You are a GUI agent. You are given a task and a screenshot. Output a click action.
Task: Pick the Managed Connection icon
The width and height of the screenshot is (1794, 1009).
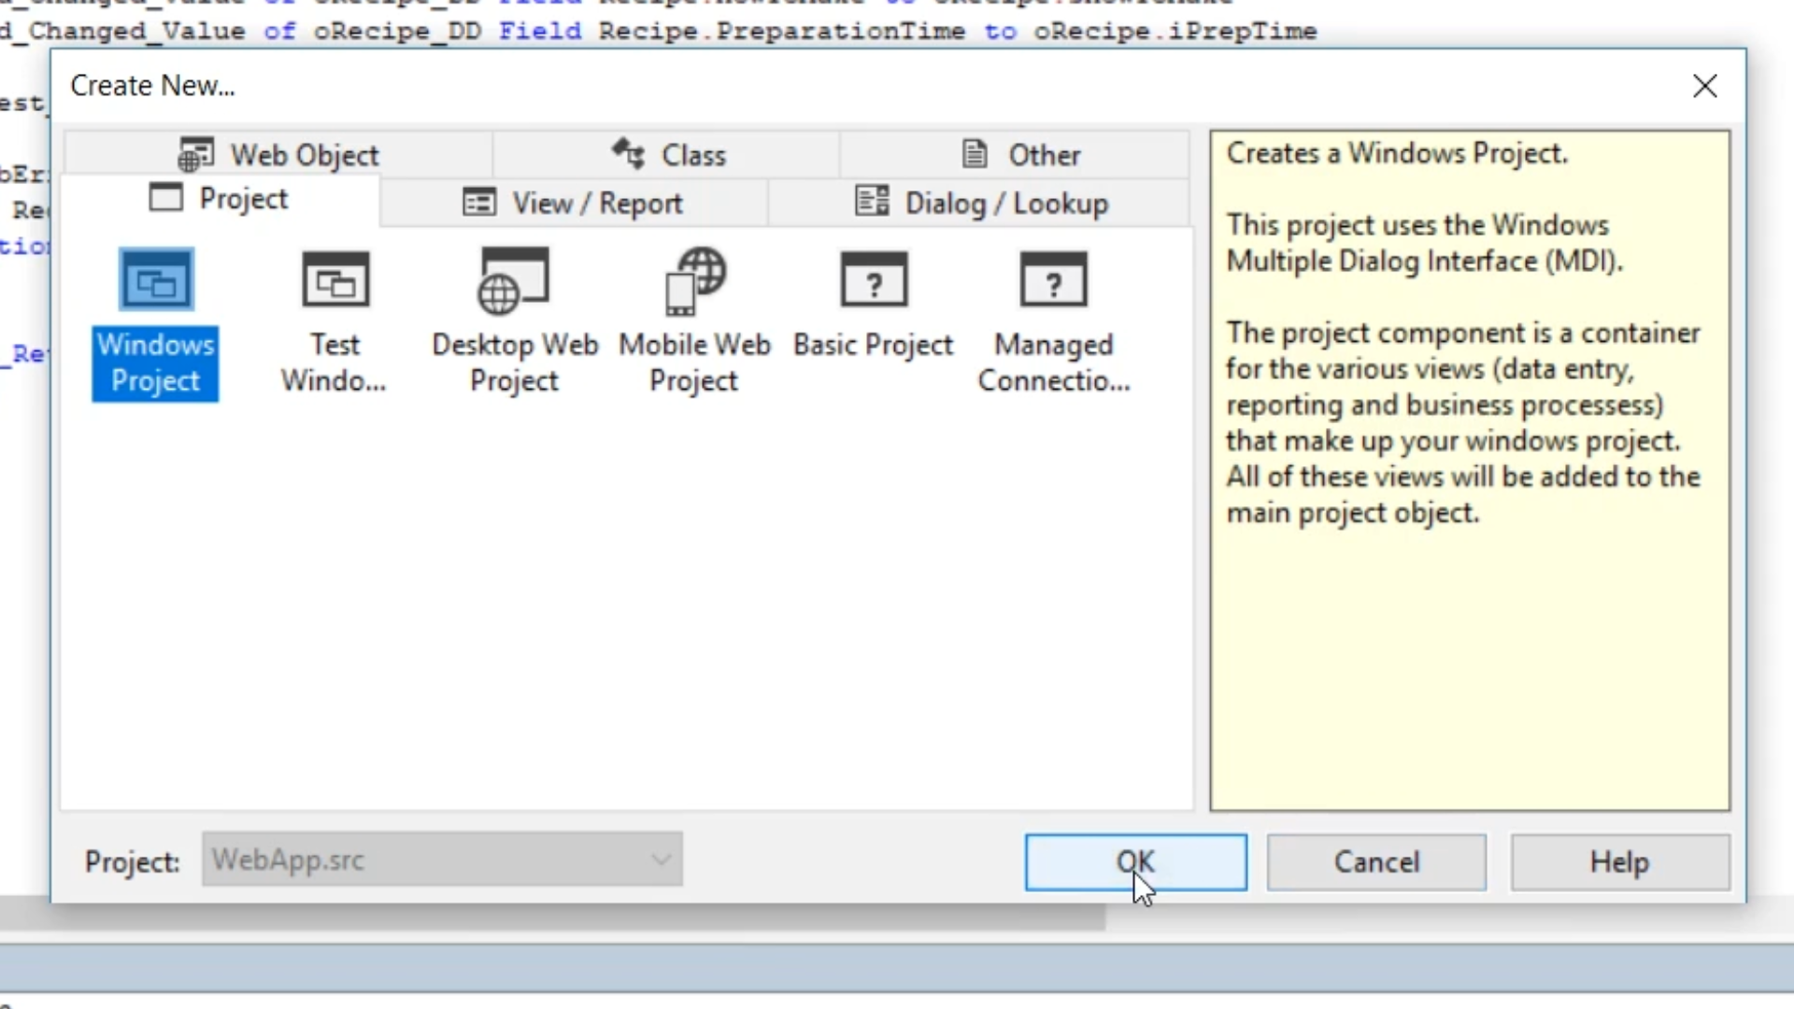click(1053, 280)
